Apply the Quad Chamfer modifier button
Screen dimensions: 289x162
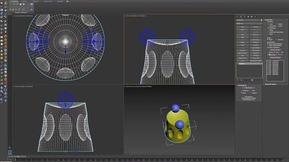pos(256,48)
